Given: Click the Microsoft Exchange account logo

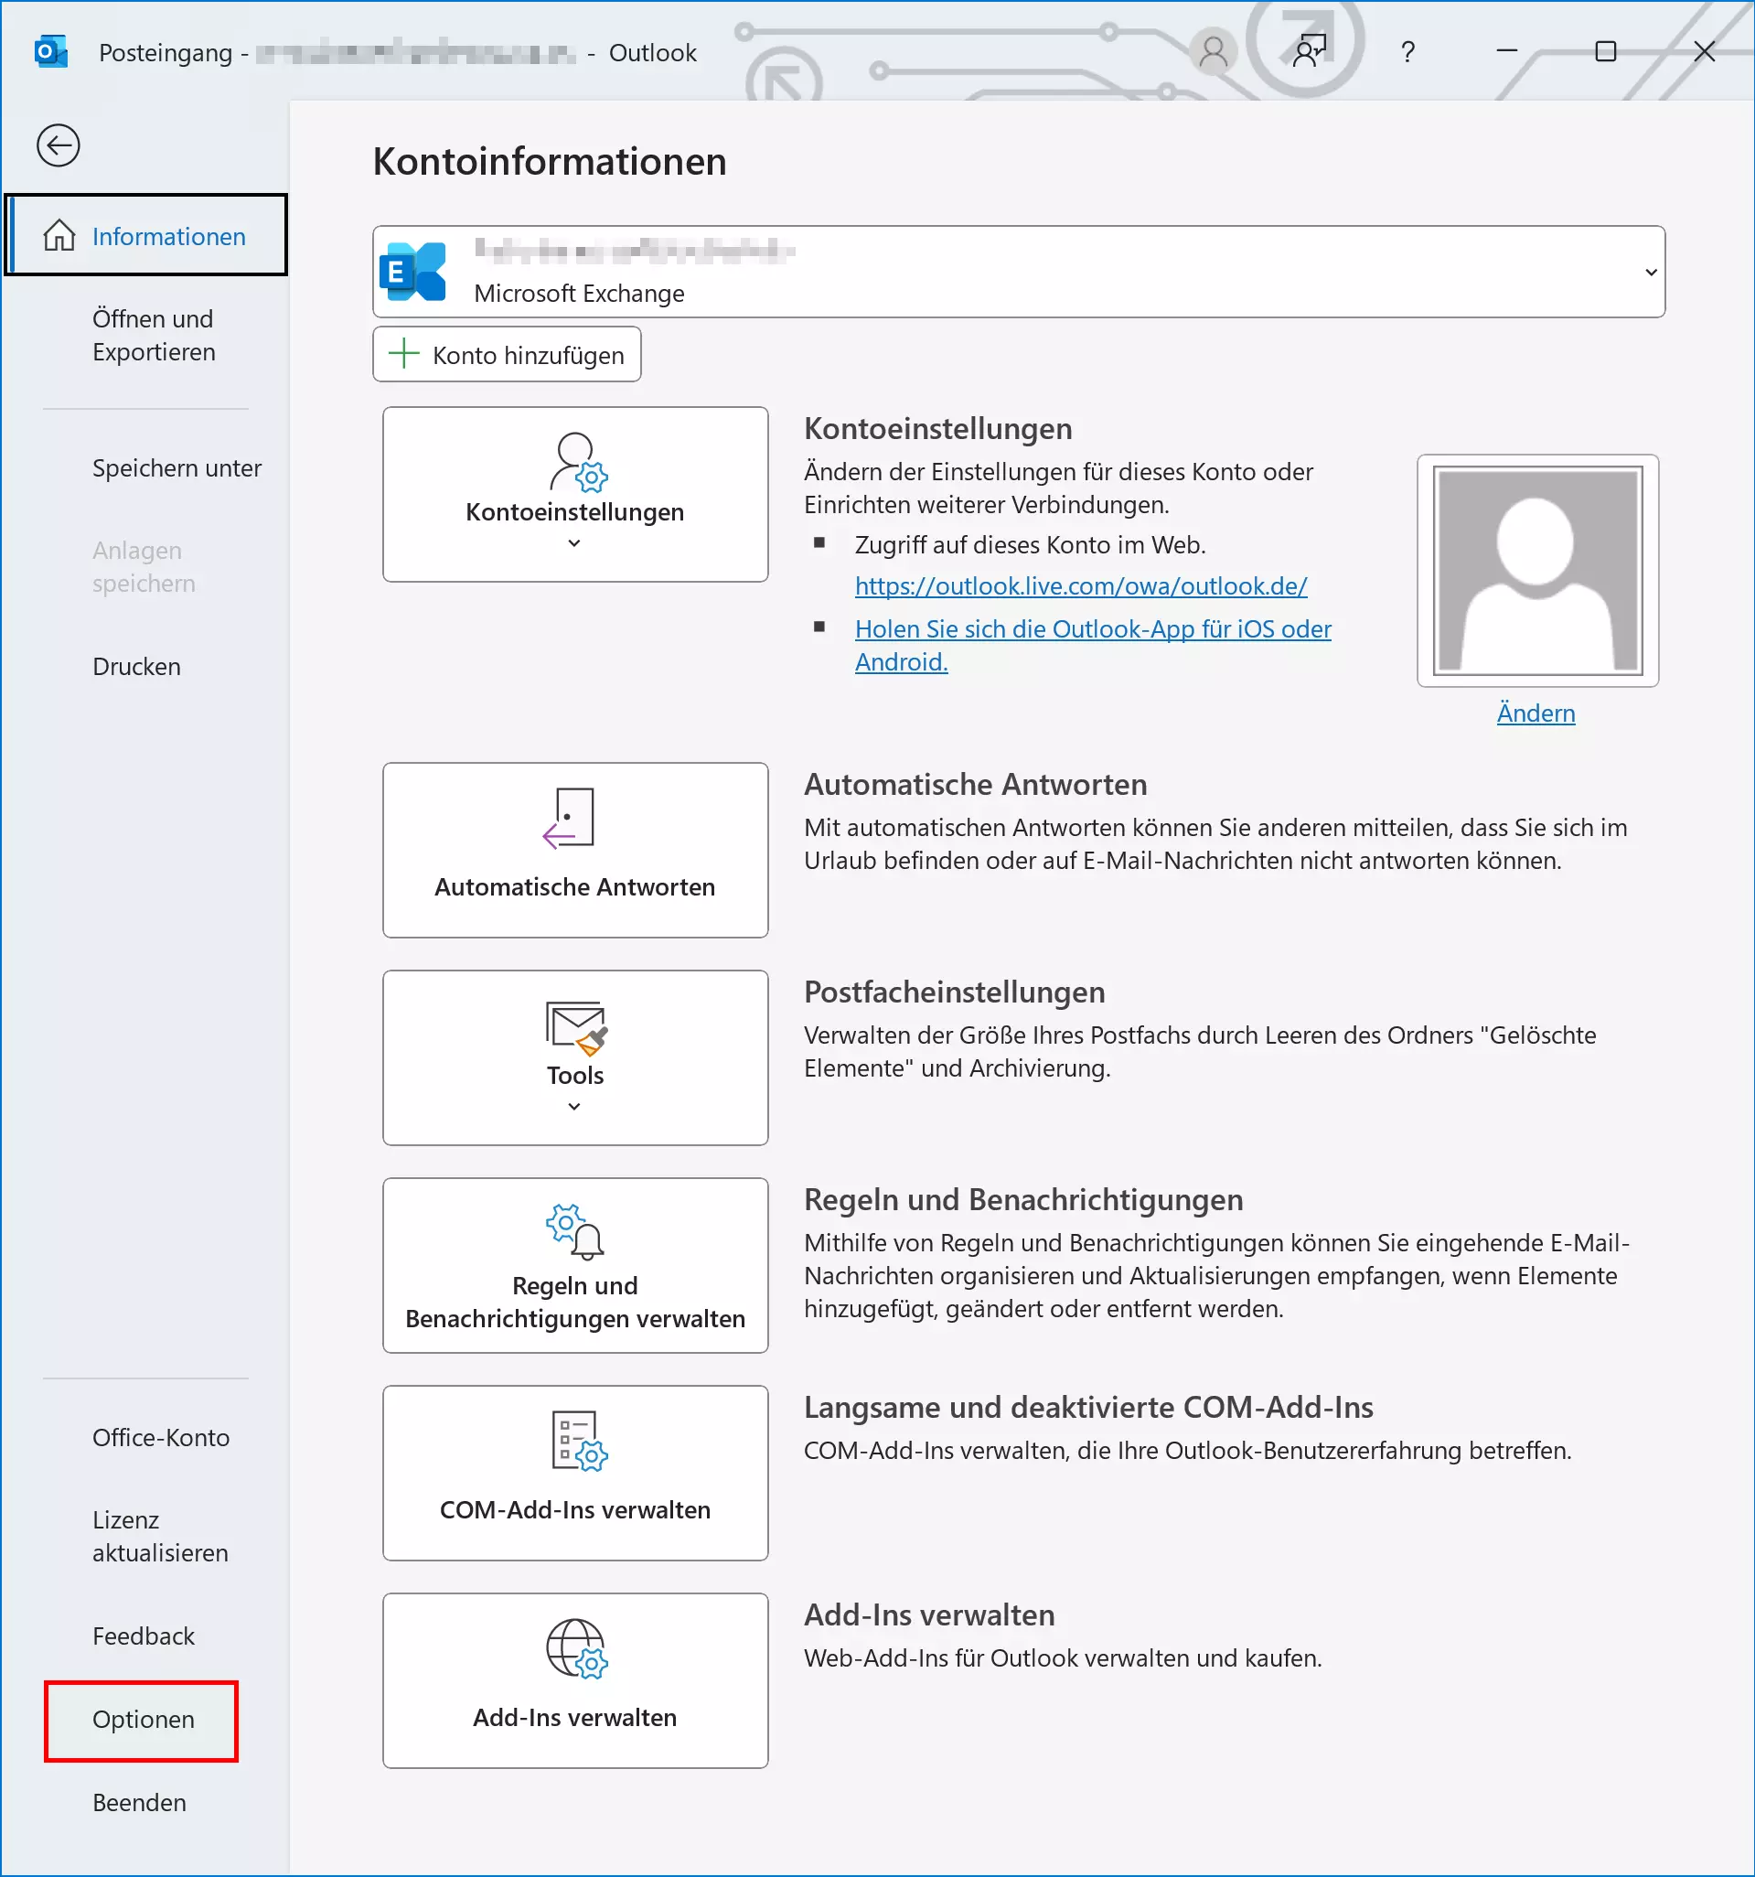Looking at the screenshot, I should (x=412, y=272).
